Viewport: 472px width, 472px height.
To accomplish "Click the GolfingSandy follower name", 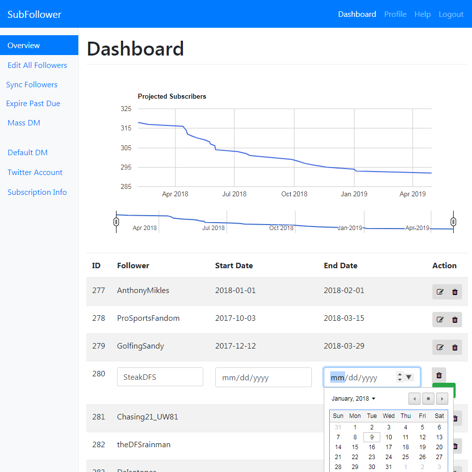I will pos(140,346).
